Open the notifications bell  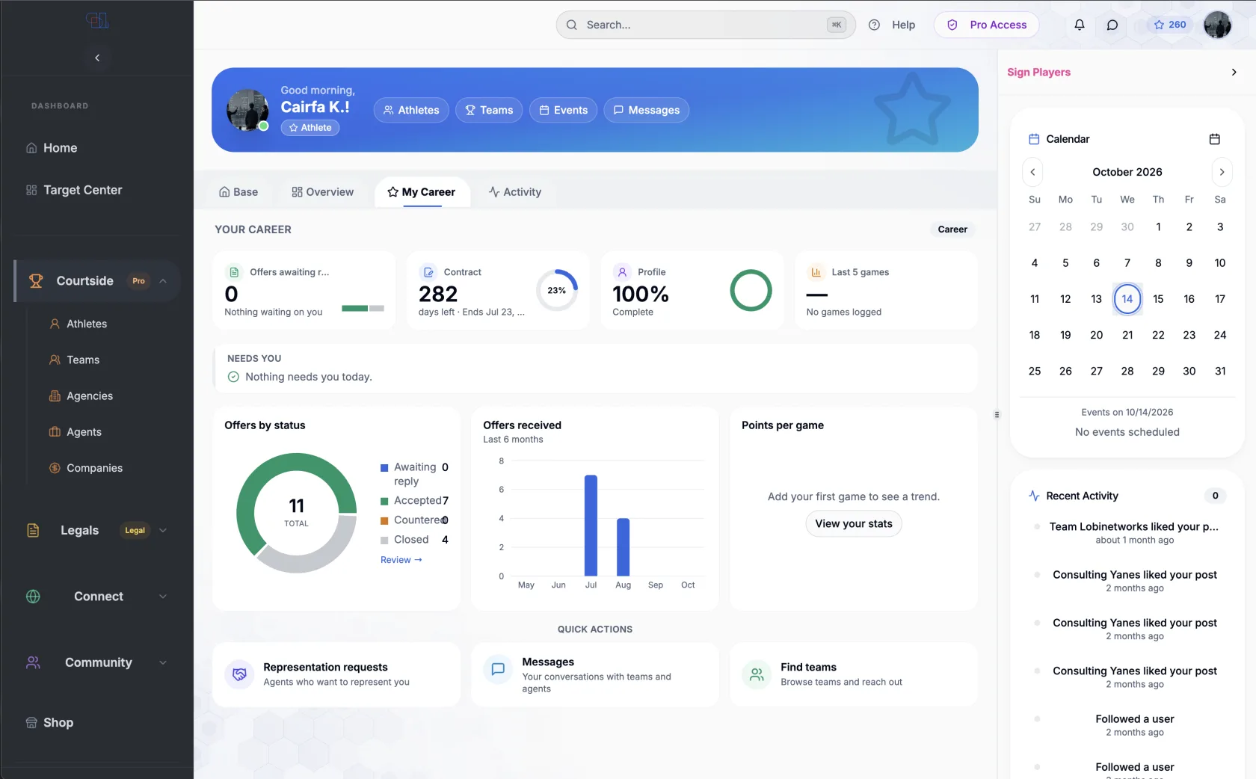point(1080,25)
